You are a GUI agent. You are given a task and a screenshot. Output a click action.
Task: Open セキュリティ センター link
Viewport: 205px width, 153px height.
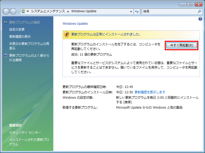coord(25,132)
